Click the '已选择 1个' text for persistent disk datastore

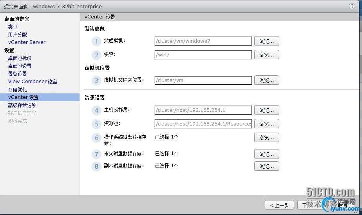(x=167, y=153)
